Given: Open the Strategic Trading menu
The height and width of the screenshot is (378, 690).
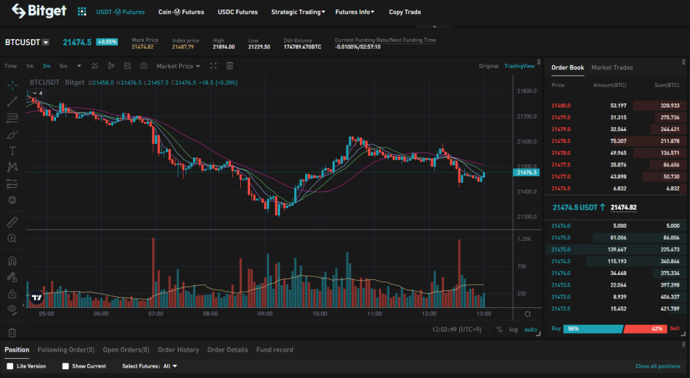Looking at the screenshot, I should tap(298, 12).
